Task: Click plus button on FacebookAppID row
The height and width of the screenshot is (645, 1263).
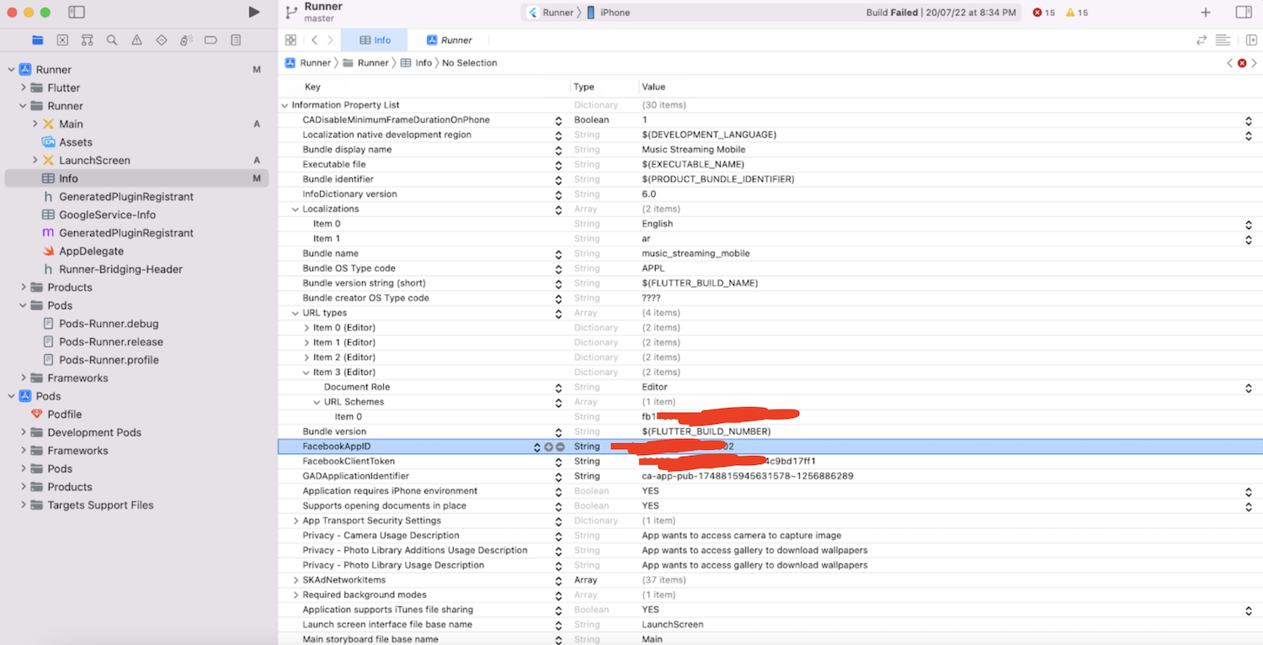Action: 548,447
